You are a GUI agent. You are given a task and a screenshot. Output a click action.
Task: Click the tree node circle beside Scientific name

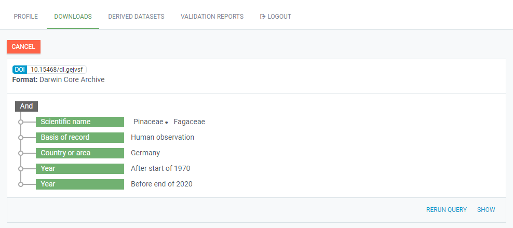click(21, 122)
